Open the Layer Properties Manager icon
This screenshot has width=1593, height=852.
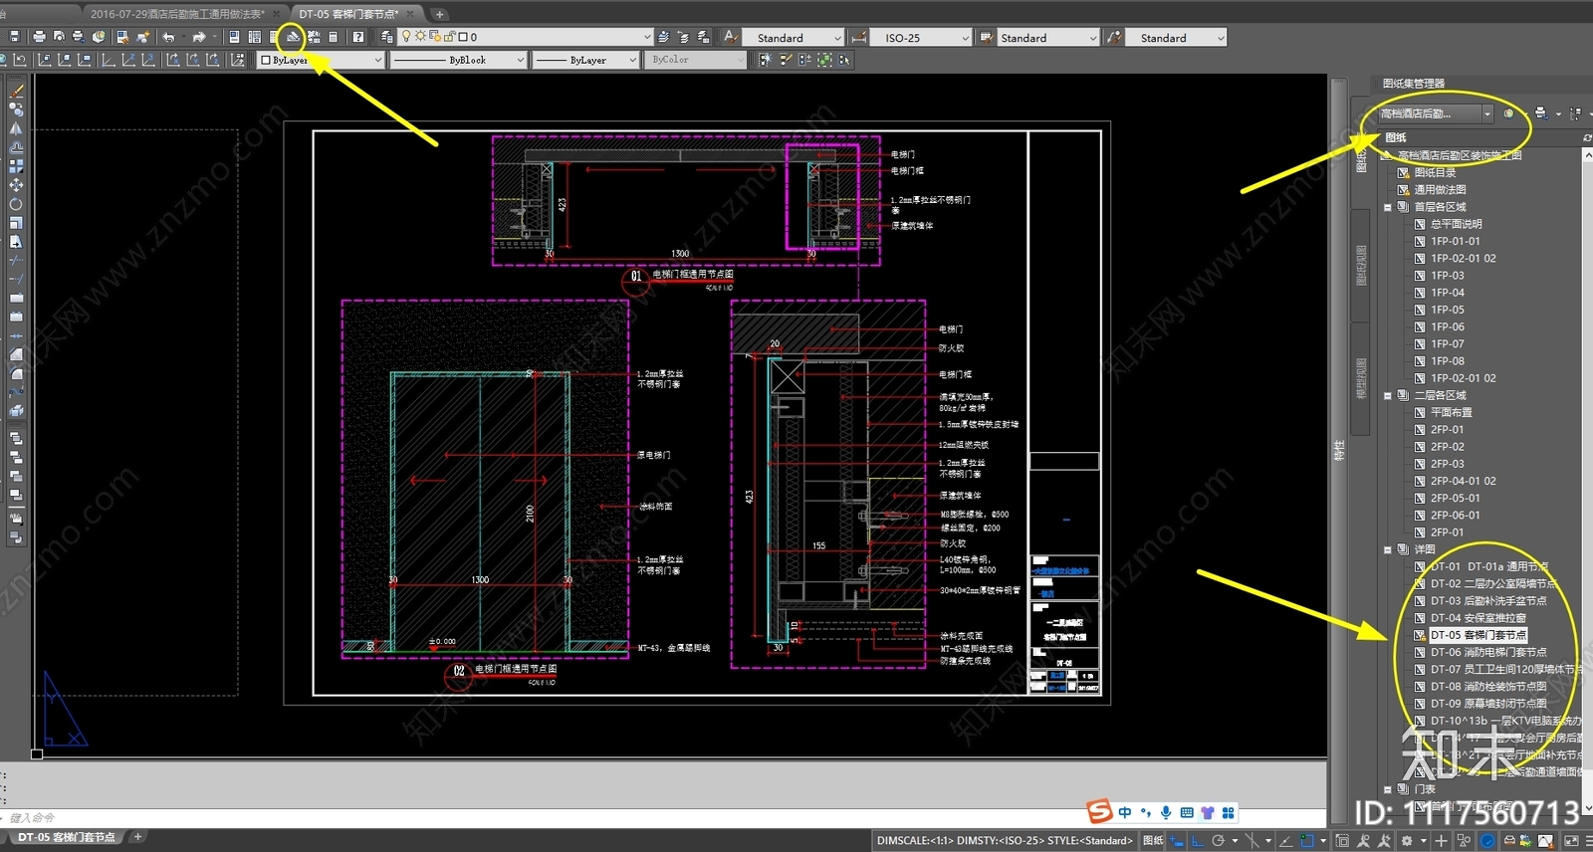[386, 37]
